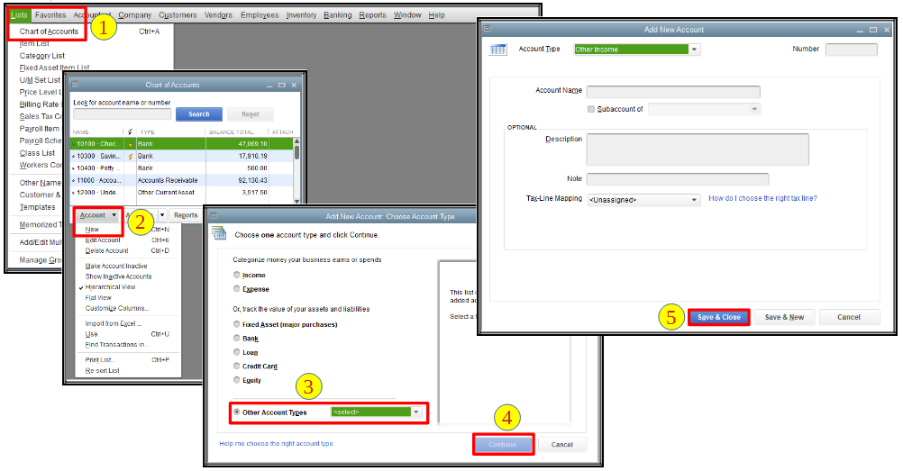The width and height of the screenshot is (903, 471).
Task: Choose Edit Account from Account menu
Action: (x=103, y=240)
